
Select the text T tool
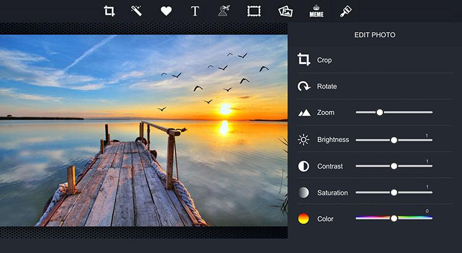pos(195,11)
